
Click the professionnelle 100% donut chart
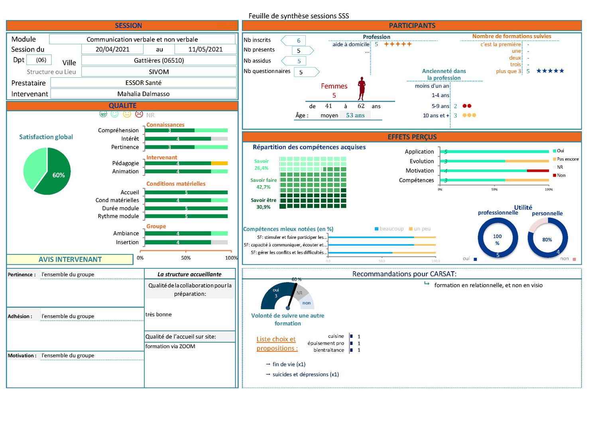click(x=498, y=238)
